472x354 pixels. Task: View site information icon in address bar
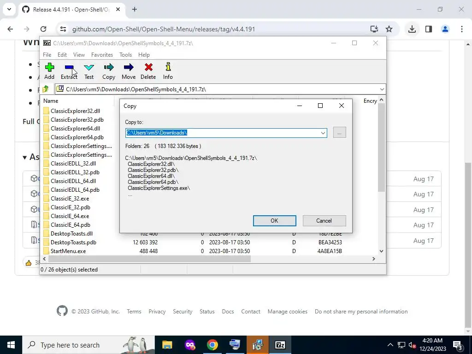(63, 29)
